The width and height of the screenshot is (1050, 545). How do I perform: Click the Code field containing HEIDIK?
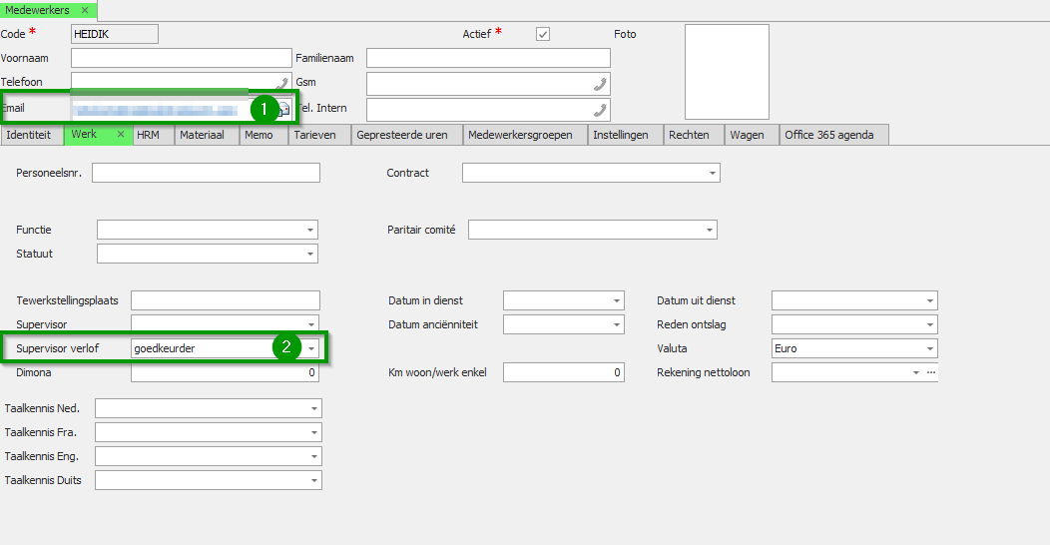[x=115, y=34]
